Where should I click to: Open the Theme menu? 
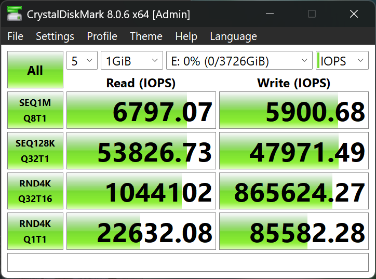[146, 36]
